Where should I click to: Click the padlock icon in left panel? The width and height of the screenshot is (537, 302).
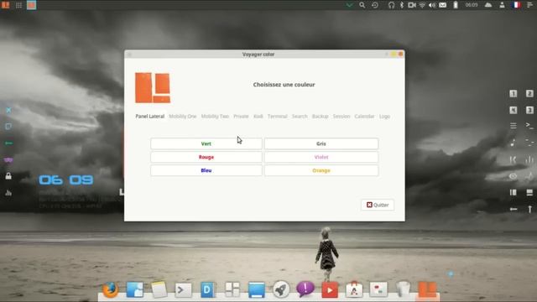[8, 176]
